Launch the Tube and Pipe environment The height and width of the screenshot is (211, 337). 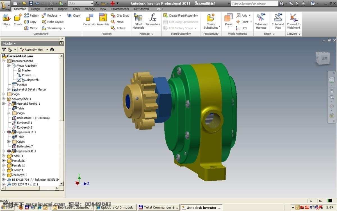(x=278, y=21)
